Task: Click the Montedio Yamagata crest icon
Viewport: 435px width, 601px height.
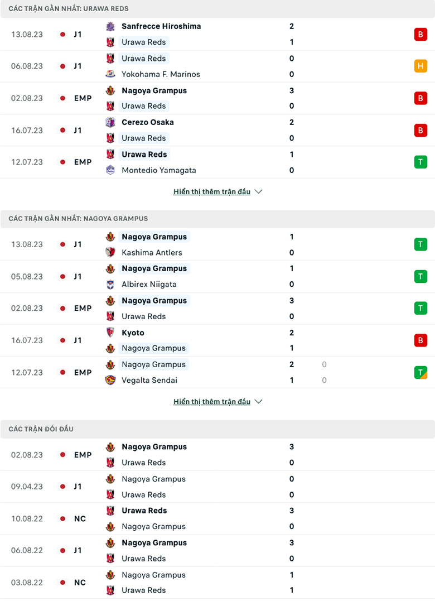Action: (110, 170)
